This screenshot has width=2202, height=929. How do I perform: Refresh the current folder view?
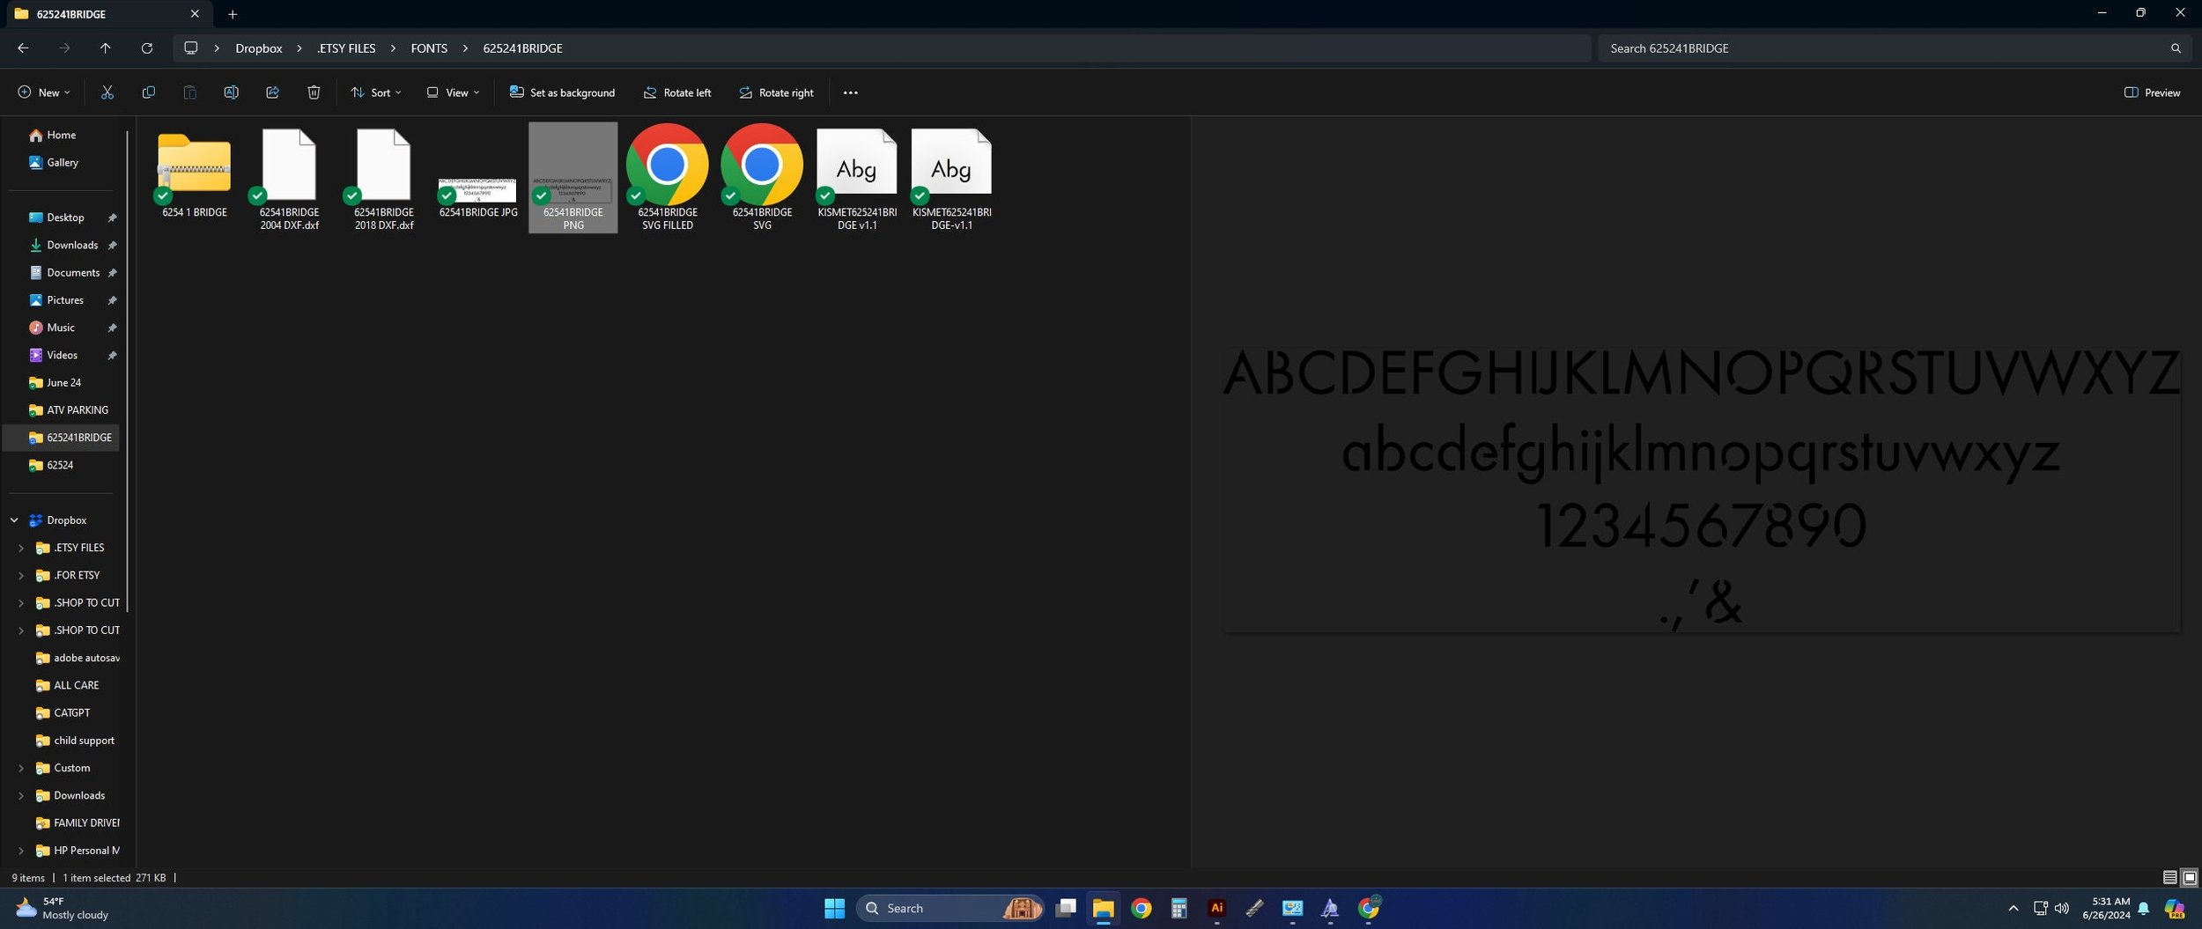click(x=147, y=48)
